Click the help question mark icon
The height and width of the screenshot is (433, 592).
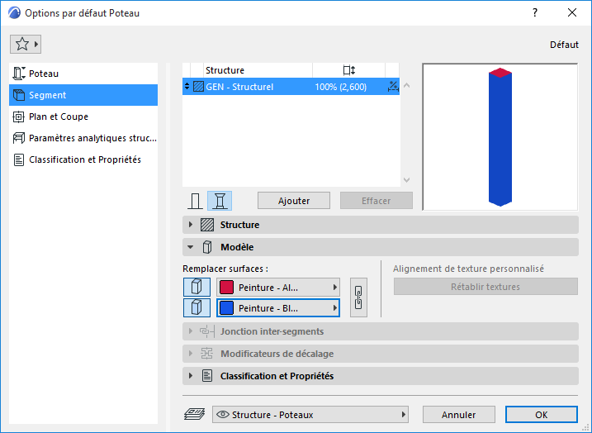click(535, 13)
